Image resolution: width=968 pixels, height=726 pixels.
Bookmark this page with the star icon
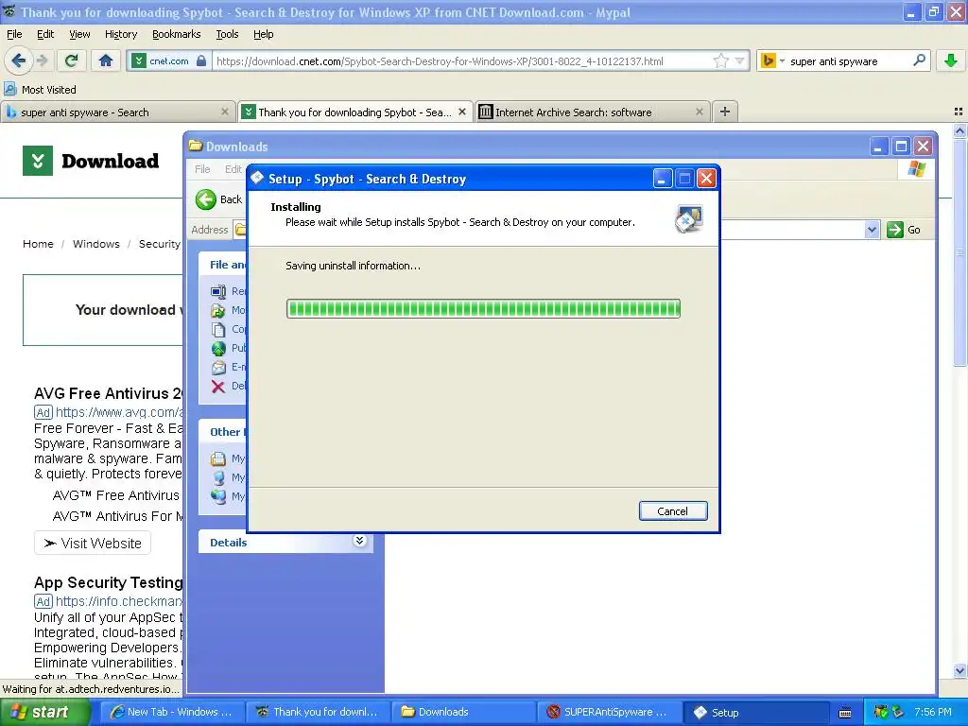tap(720, 60)
